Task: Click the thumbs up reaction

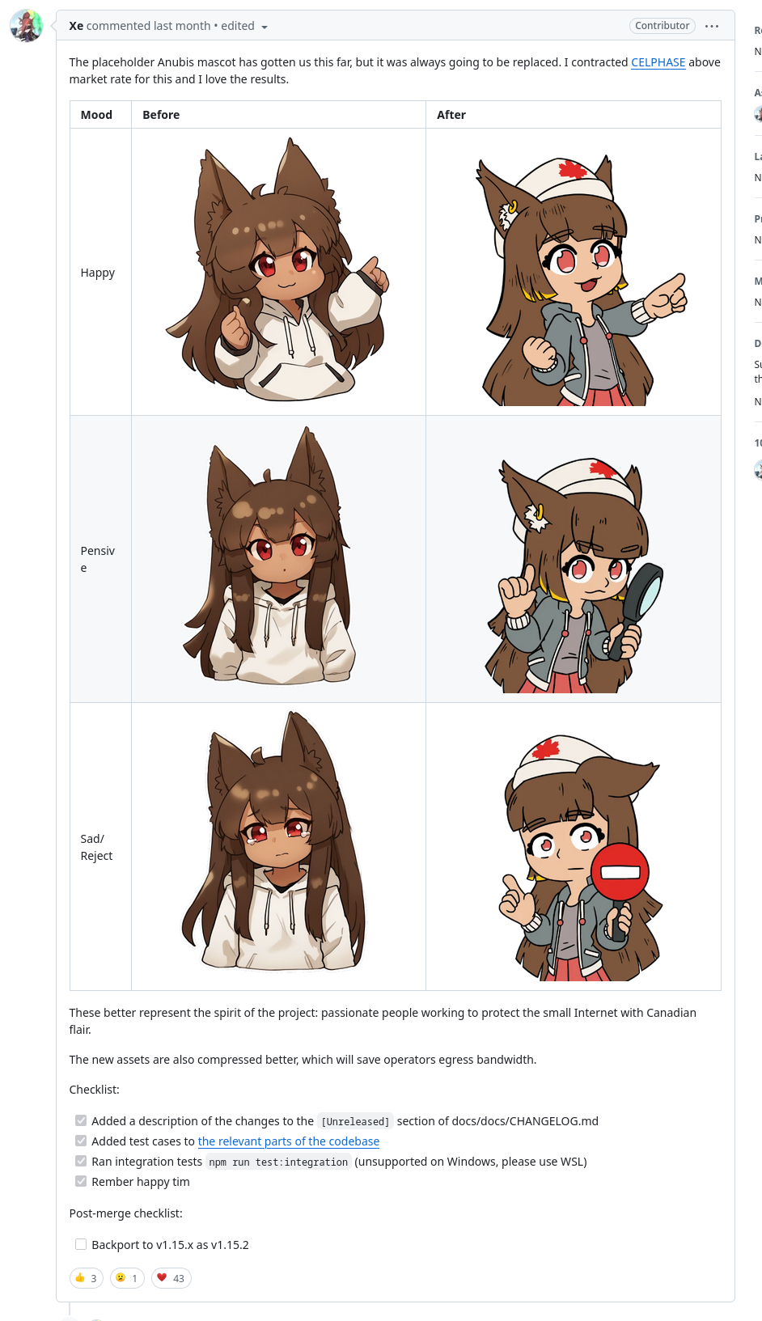Action: click(87, 1278)
